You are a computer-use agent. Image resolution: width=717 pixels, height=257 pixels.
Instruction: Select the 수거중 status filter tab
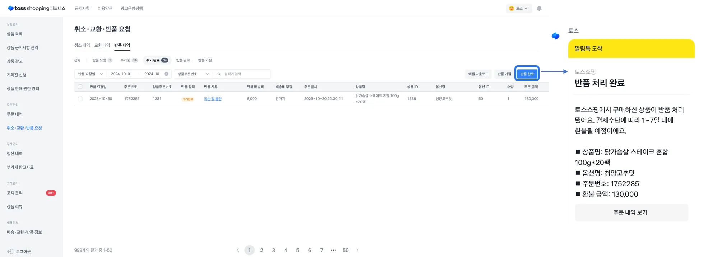[129, 60]
